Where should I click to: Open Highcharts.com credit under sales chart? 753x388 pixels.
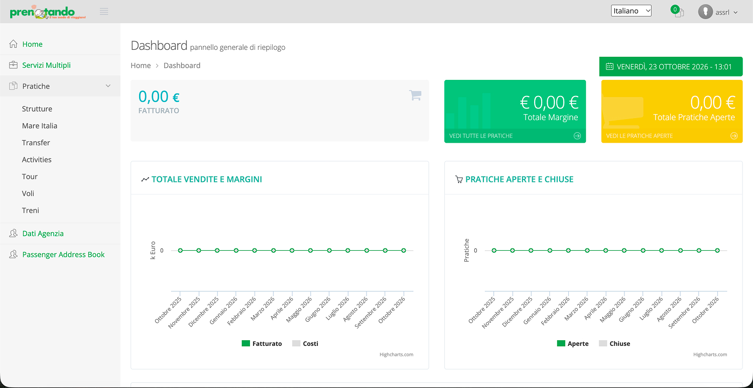coord(397,354)
